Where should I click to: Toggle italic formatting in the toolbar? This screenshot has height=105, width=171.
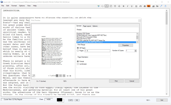pyautogui.click(x=127, y=6)
